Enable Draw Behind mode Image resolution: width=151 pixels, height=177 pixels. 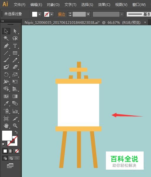tap(11, 158)
